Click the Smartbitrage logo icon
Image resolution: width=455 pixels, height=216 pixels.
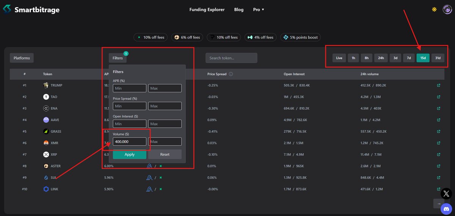7,9
